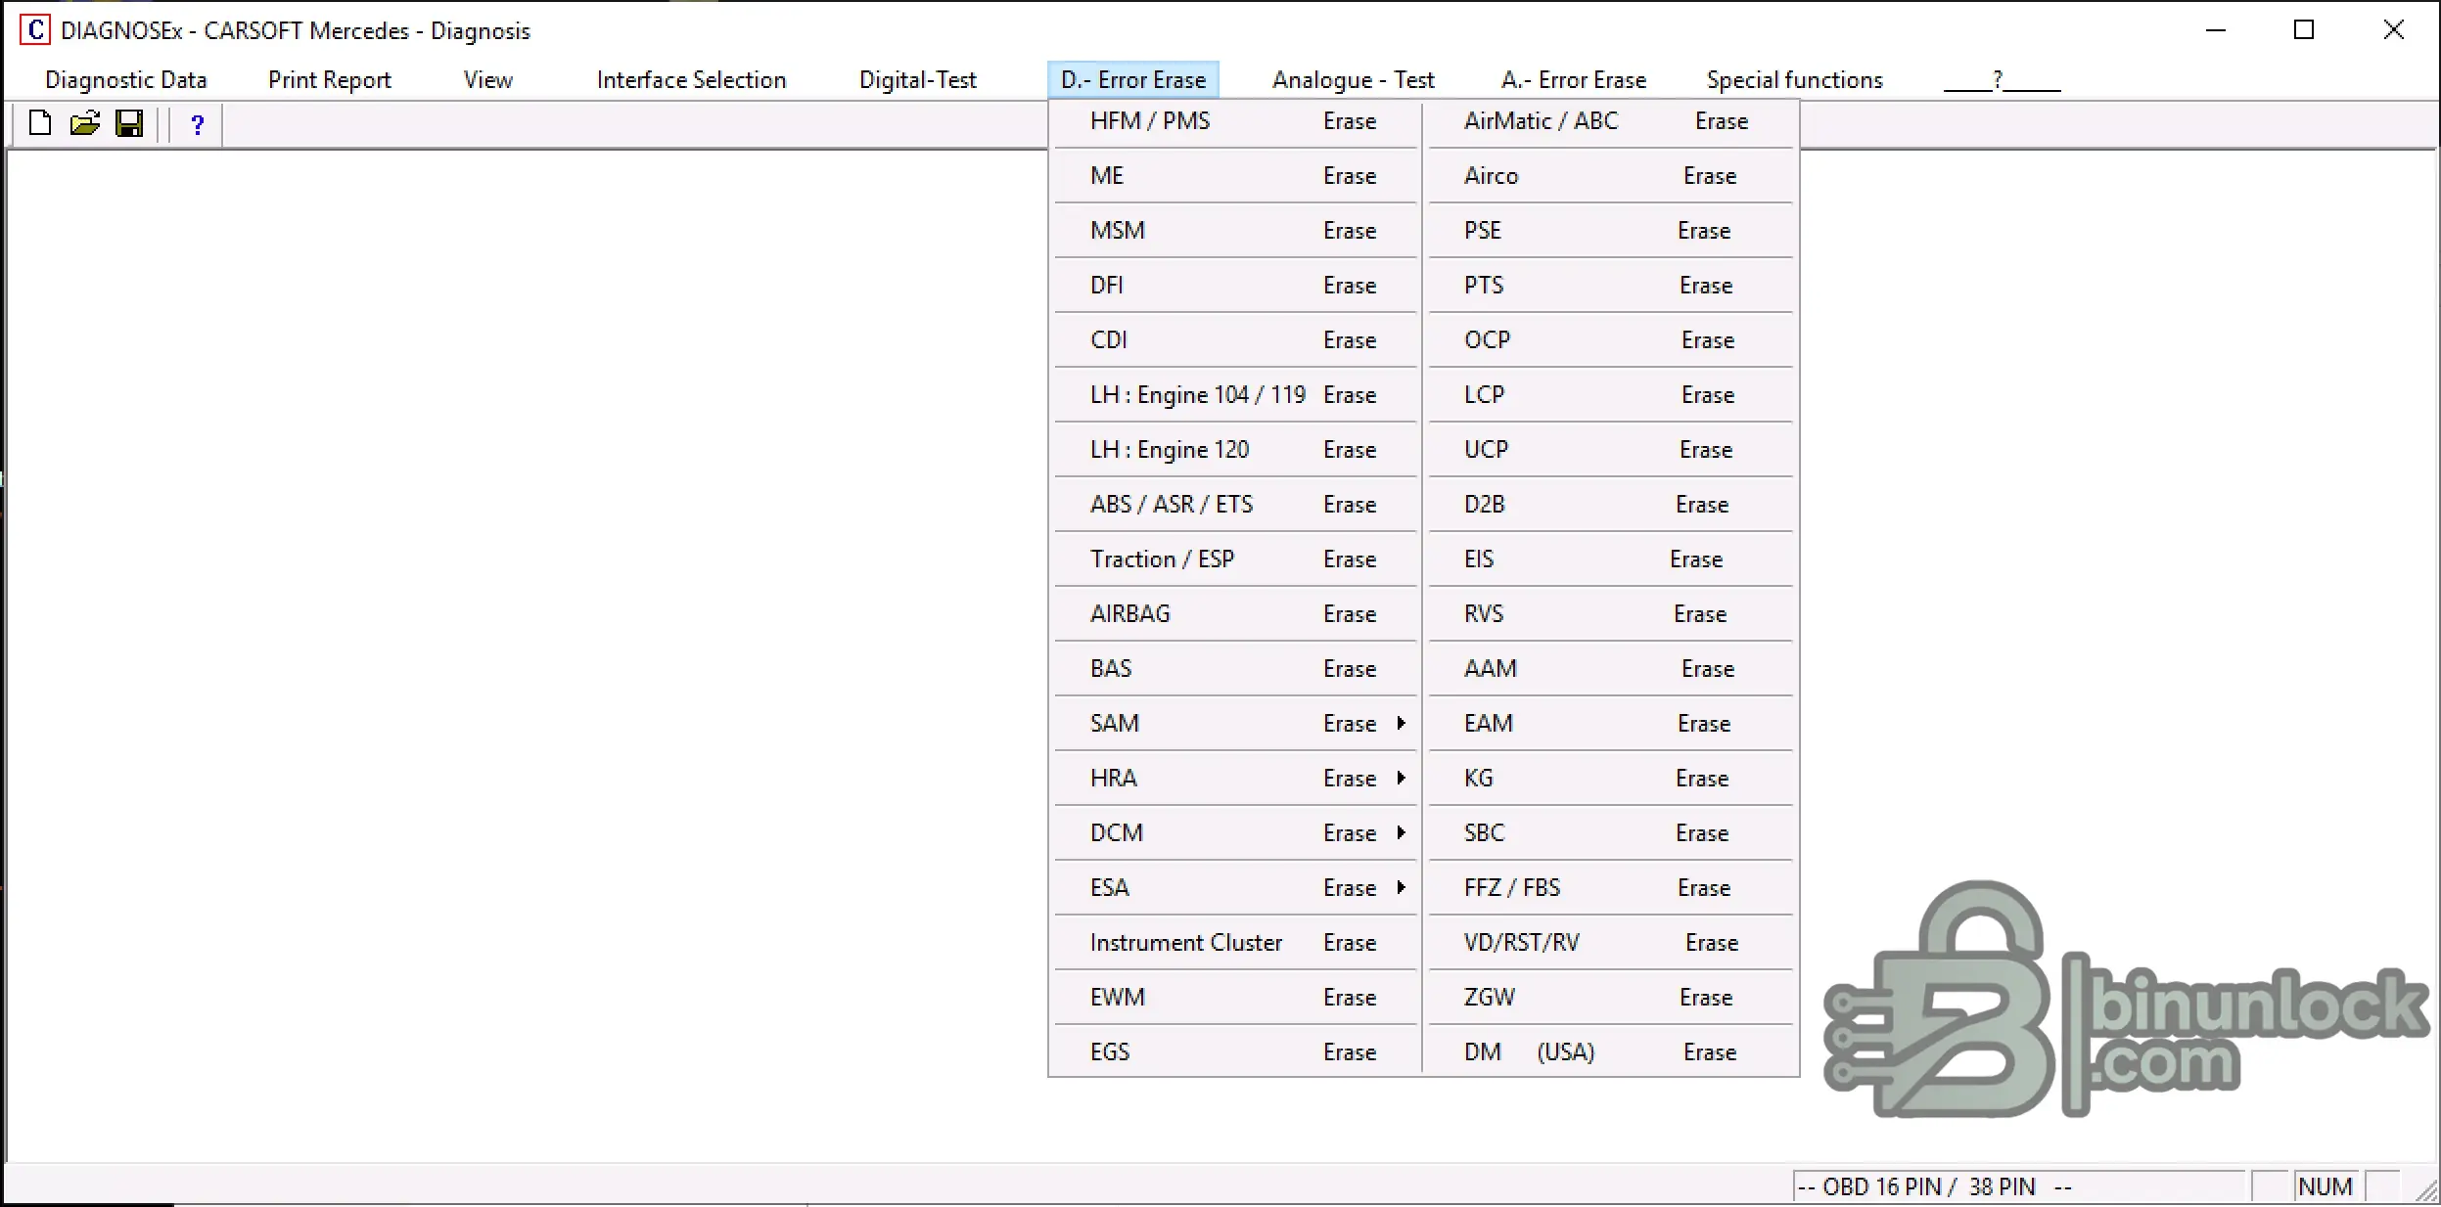This screenshot has height=1207, width=2441.
Task: Open the Interface Selection menu
Action: [691, 80]
